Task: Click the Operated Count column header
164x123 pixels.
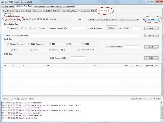Action: [152, 66]
